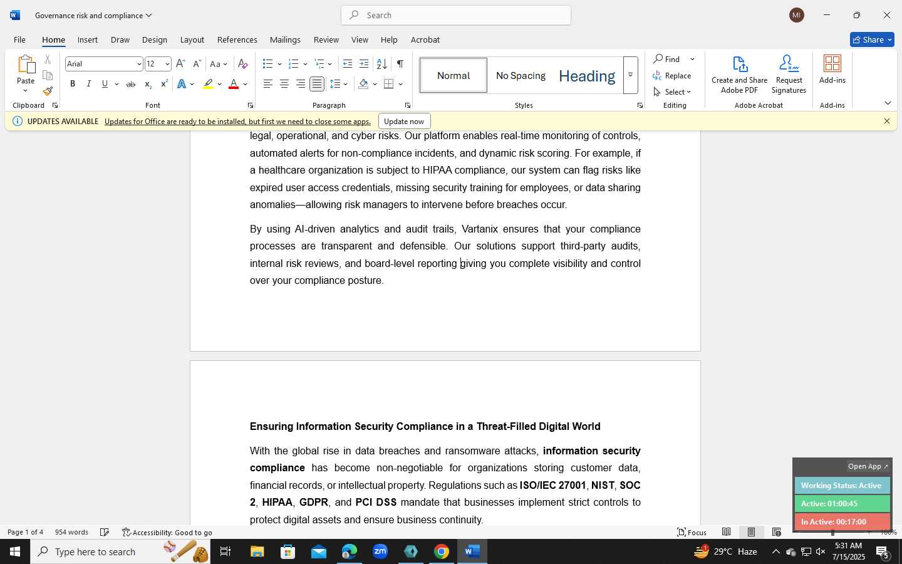Switch to the Design tab
902x564 pixels.
[154, 39]
